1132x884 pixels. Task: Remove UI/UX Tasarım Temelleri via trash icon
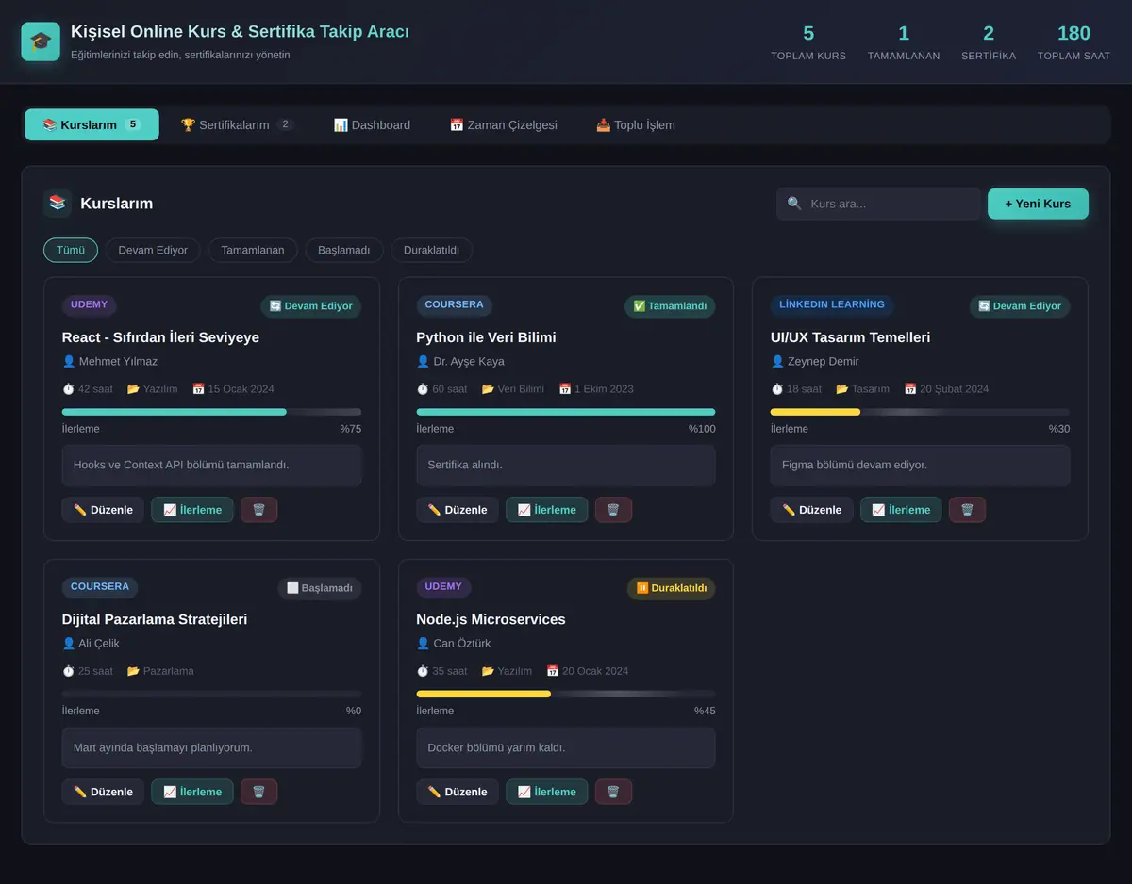(967, 510)
